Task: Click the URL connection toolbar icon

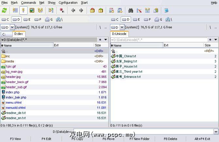Action: click(x=120, y=10)
